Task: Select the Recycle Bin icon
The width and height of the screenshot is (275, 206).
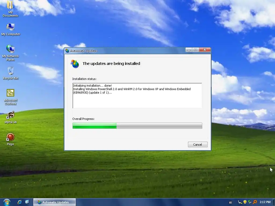Action: pyautogui.click(x=10, y=73)
